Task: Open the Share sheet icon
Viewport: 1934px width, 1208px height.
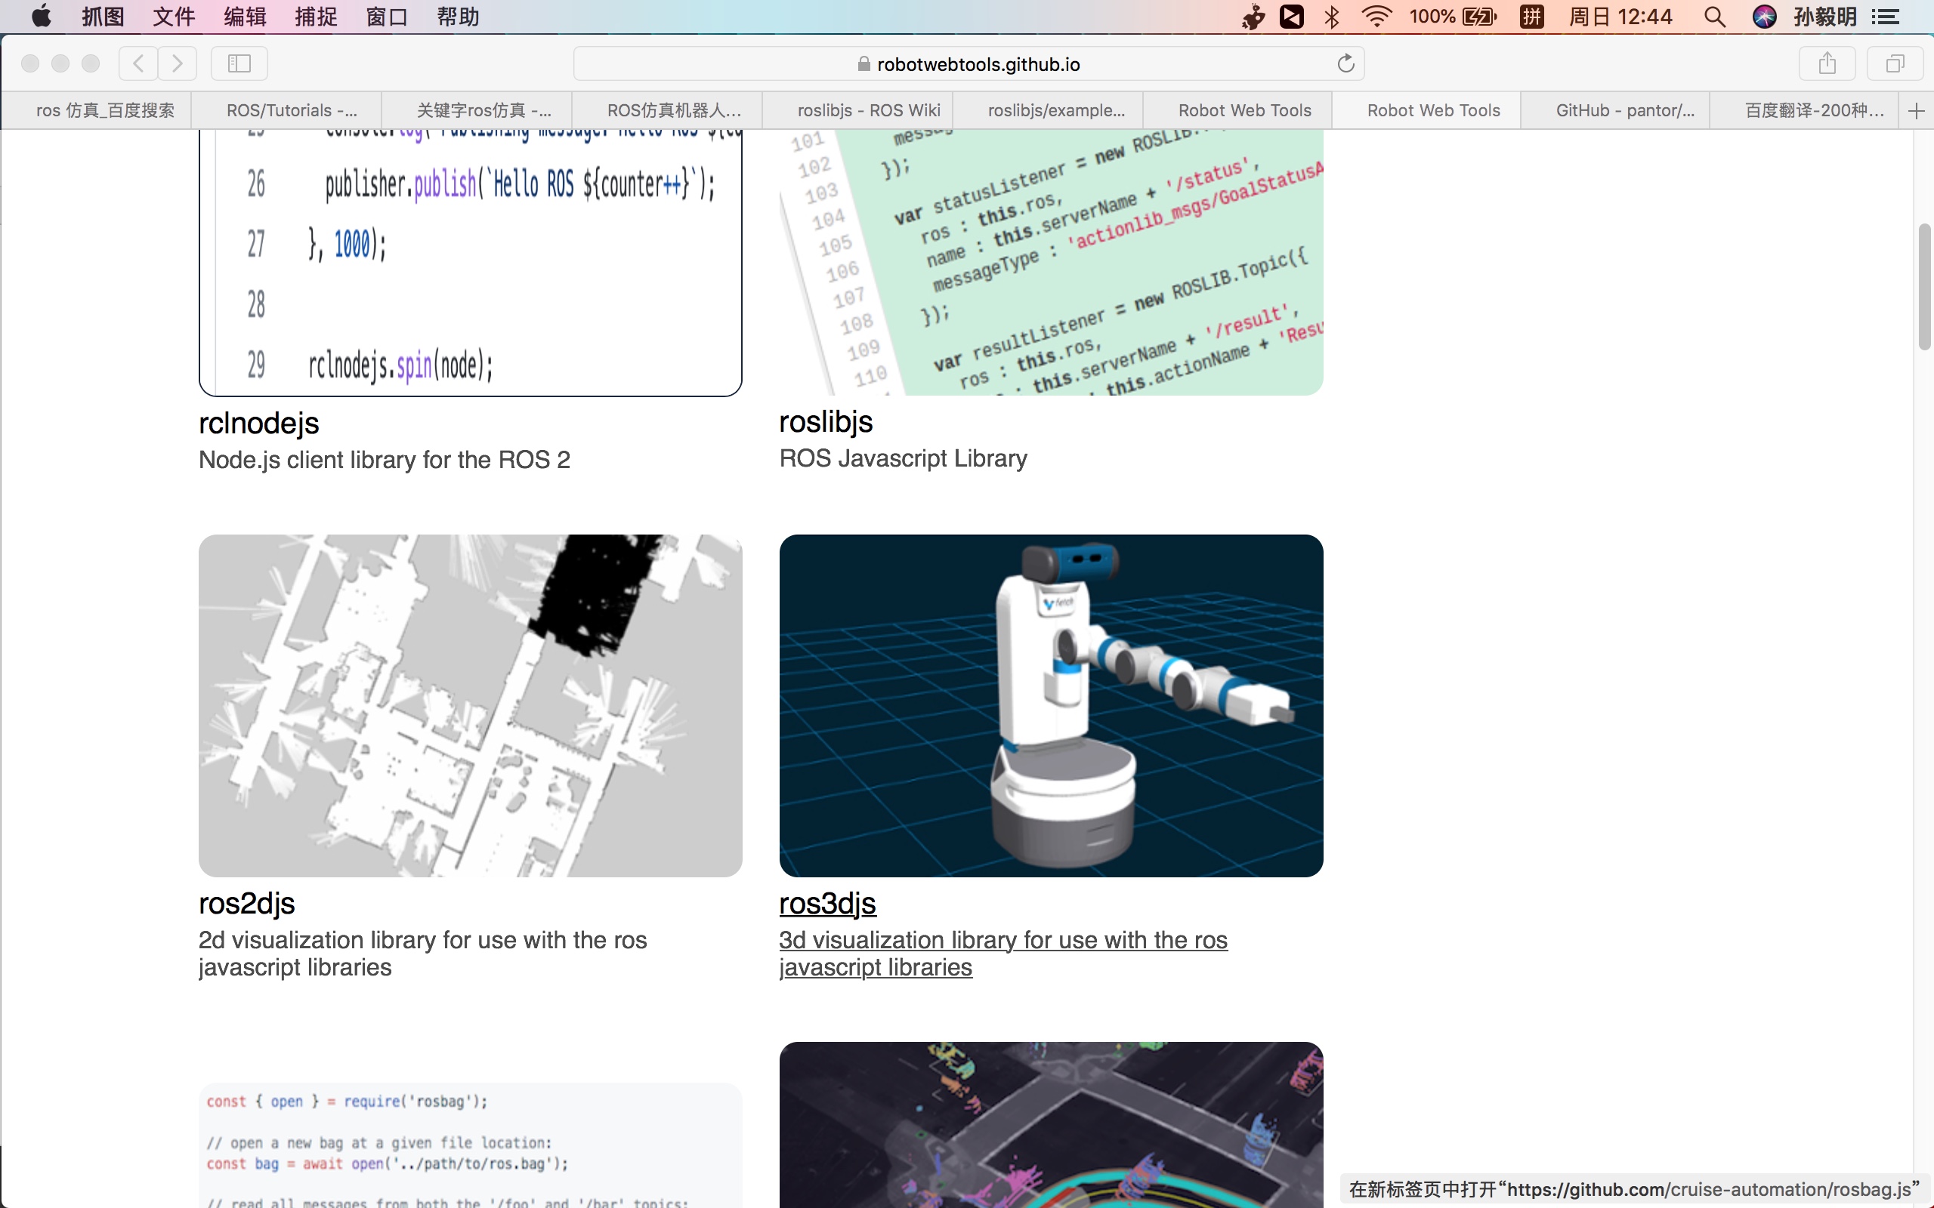Action: (x=1827, y=63)
